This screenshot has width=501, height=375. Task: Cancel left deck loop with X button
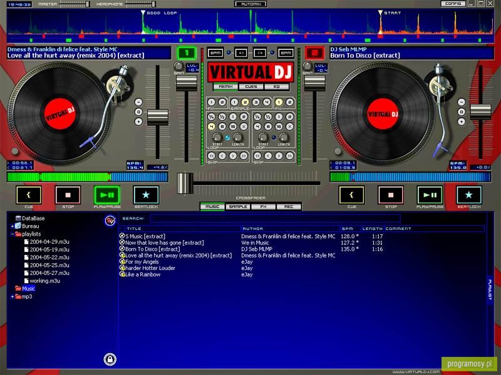[x=244, y=127]
